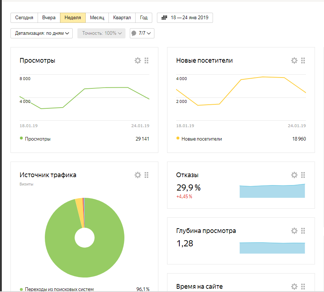The image size is (324, 292).
Task: Select the Год period tab
Action: click(144, 18)
